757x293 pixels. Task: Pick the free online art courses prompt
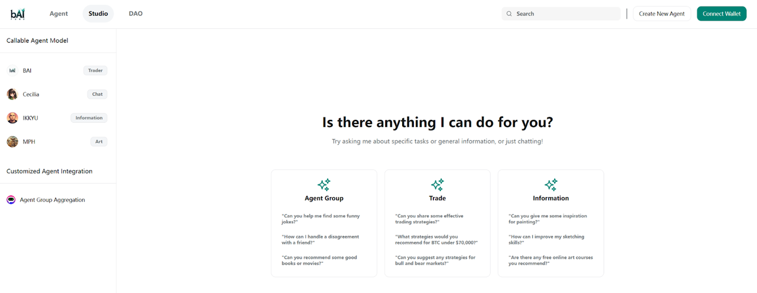(x=550, y=260)
